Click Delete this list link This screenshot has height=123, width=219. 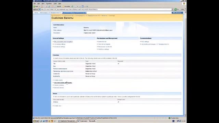coord(102,42)
